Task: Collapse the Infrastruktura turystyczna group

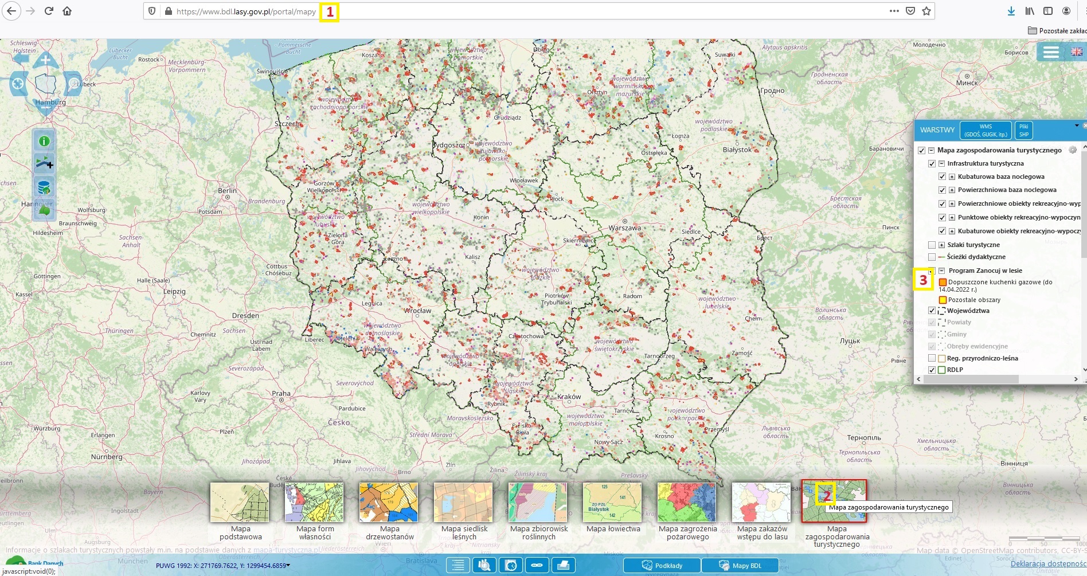Action: [941, 163]
